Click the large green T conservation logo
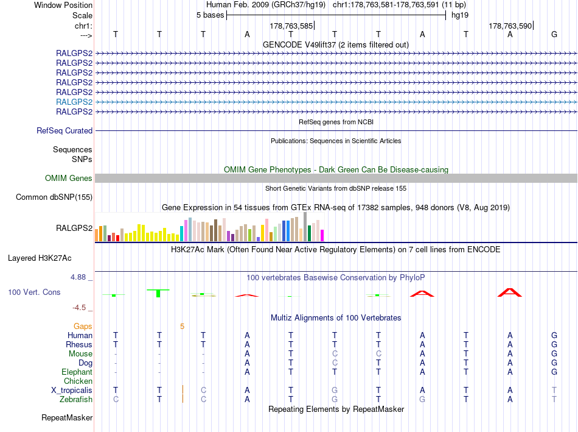Viewport: 578px width, 432px height. [158, 293]
